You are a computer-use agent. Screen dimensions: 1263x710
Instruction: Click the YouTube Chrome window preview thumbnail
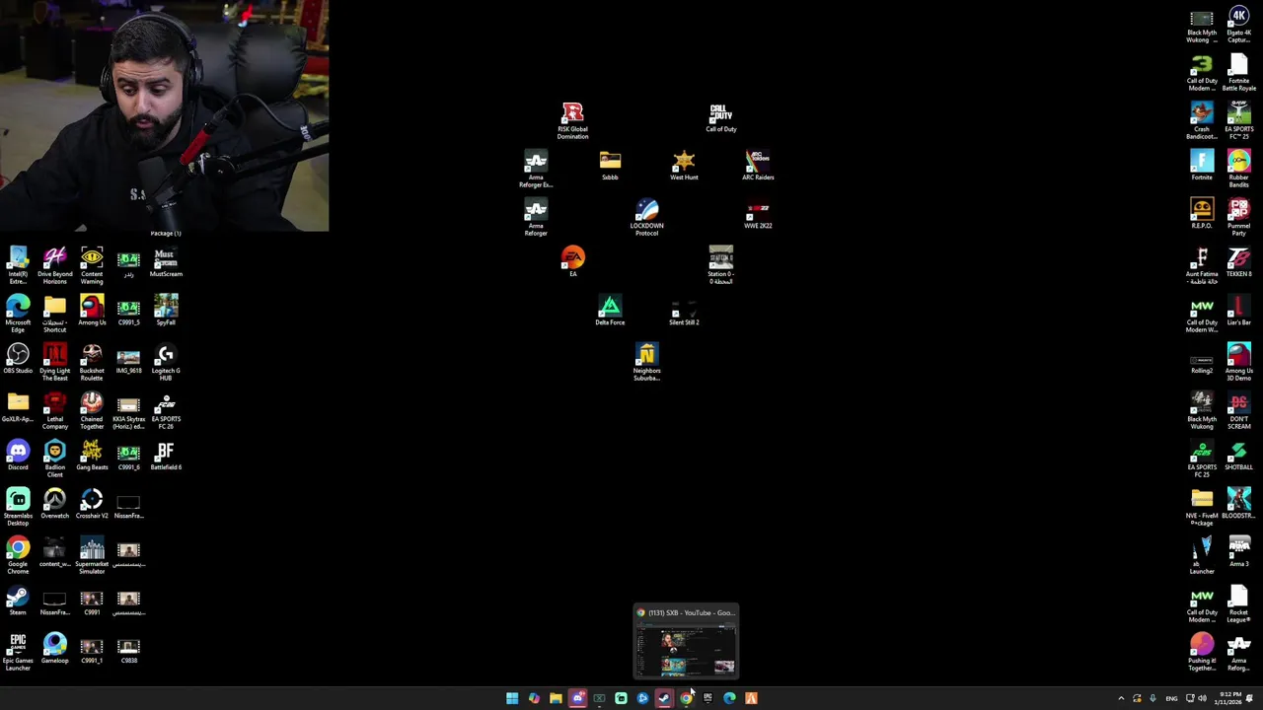tap(686, 642)
